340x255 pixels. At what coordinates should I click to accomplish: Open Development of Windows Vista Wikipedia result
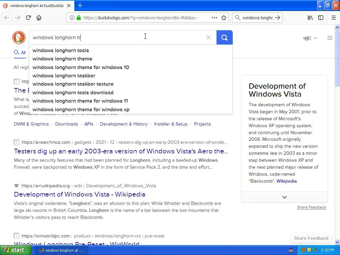coord(80,194)
